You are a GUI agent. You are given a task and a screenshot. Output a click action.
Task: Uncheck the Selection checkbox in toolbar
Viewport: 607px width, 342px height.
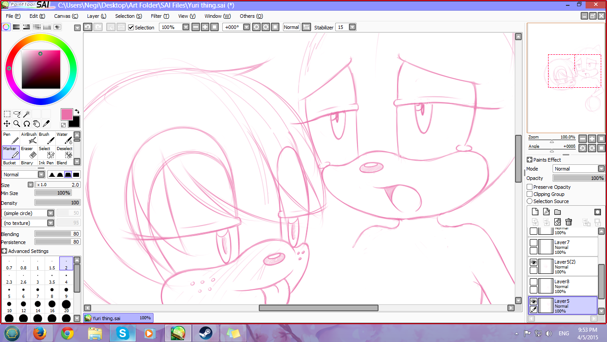131,28
